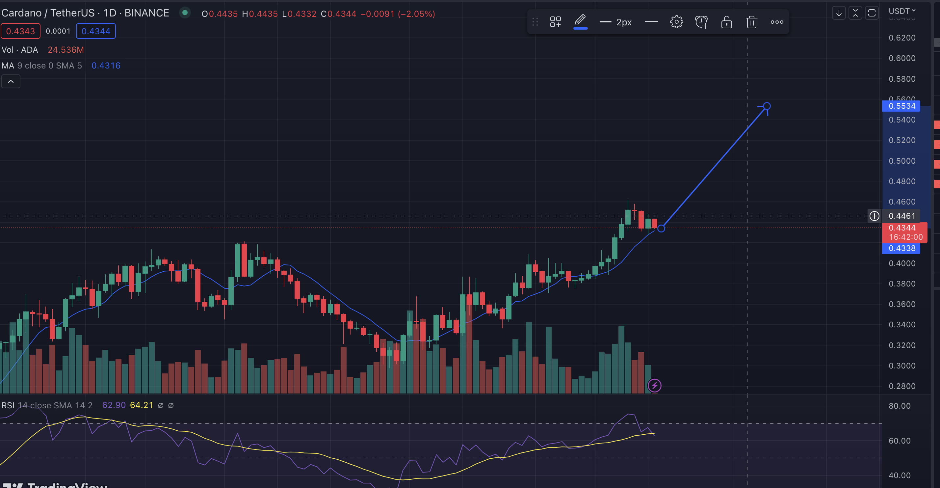The width and height of the screenshot is (940, 488).
Task: Click the pencil line color tool
Action: click(580, 21)
